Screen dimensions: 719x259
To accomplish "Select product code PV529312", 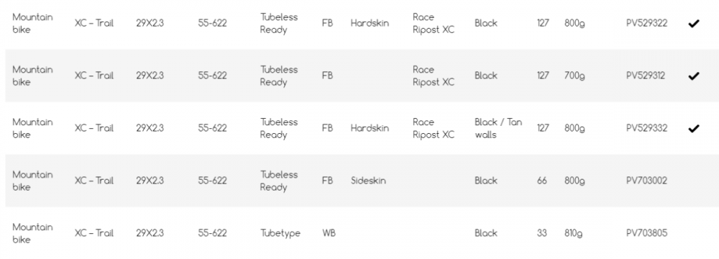I will tap(646, 76).
